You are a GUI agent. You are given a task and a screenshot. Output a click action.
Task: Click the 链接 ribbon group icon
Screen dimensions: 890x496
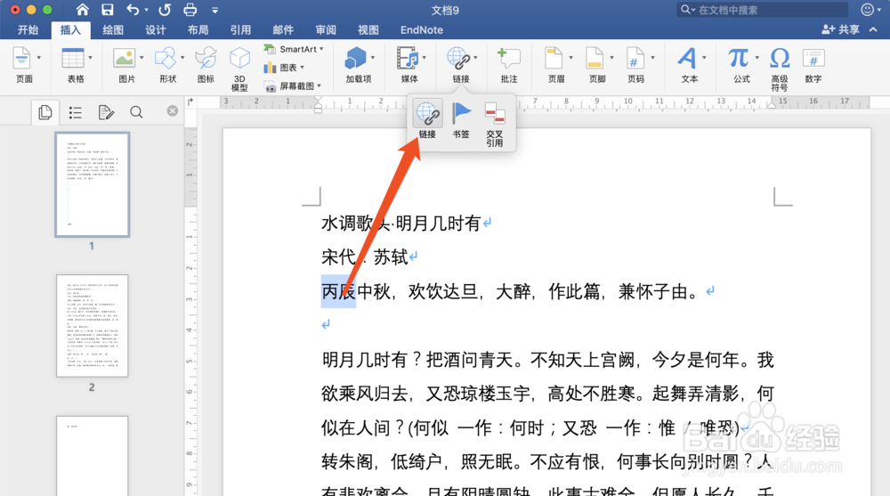[x=458, y=59]
